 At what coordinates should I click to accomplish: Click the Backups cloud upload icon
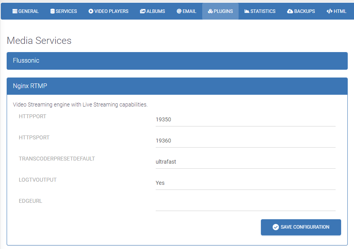click(x=290, y=11)
